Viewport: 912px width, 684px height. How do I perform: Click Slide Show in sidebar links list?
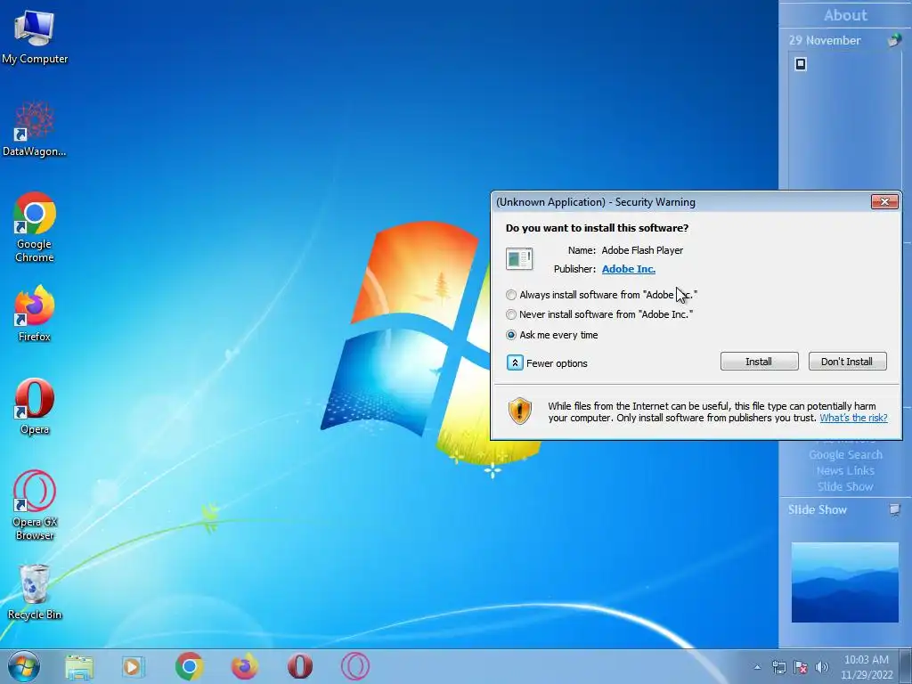(x=845, y=487)
